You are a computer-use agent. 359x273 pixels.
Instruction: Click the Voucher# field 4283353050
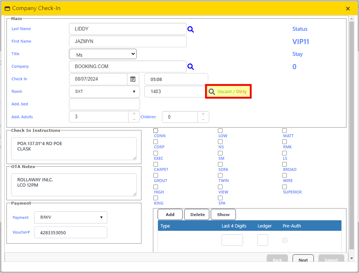[71, 233]
